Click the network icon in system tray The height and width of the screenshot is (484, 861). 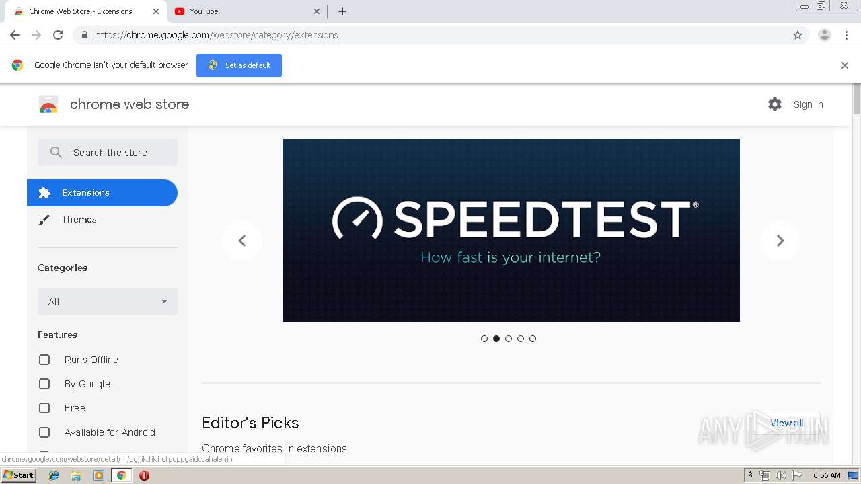[765, 475]
